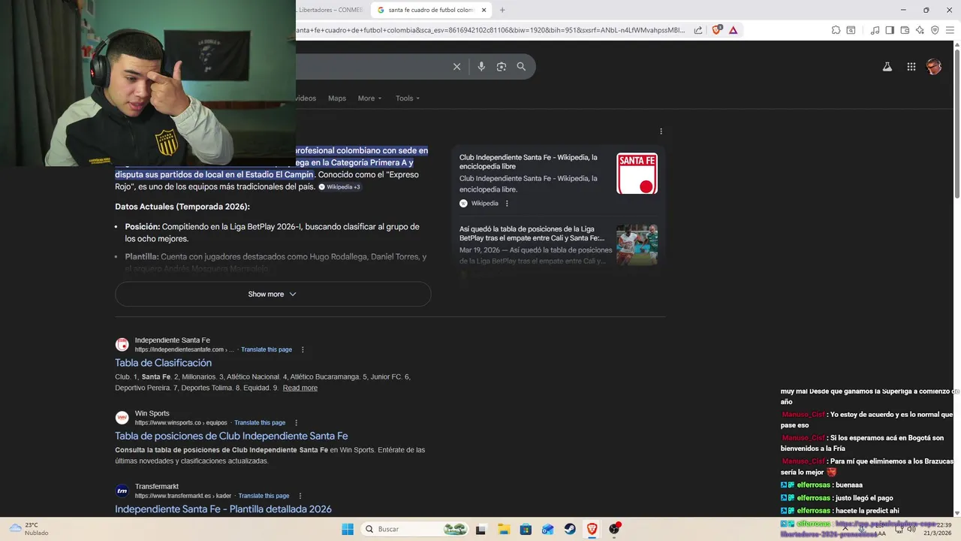This screenshot has width=961, height=541.
Task: Open Task View on taskbar
Action: tap(481, 529)
